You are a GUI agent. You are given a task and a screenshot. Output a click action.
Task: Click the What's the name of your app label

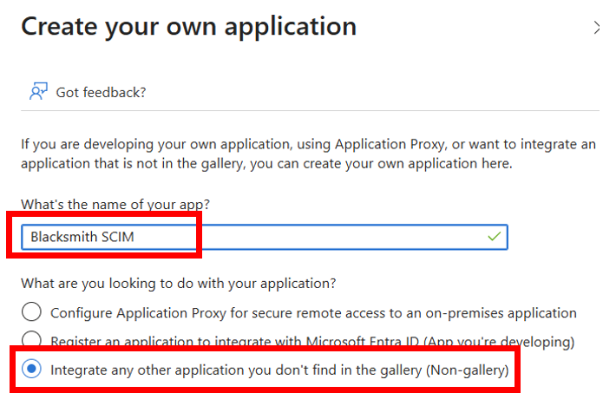tap(115, 204)
